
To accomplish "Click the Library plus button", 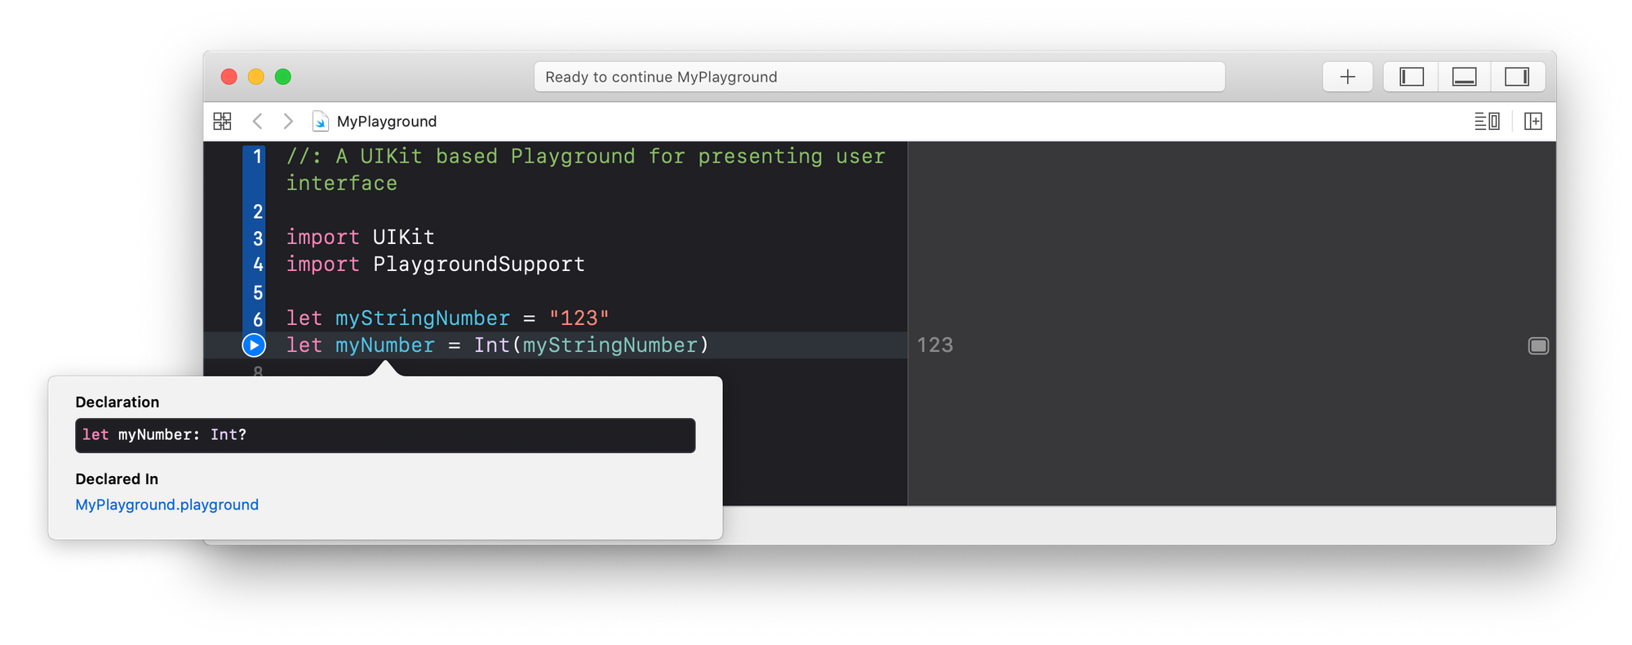I will (1347, 77).
